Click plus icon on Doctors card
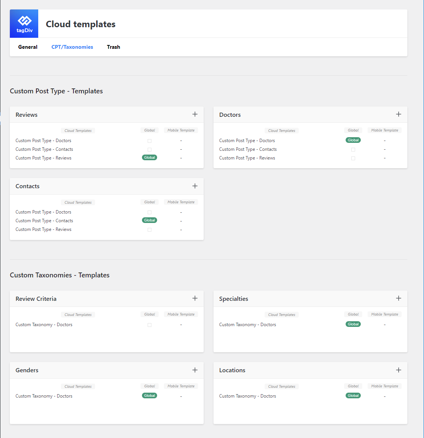This screenshot has width=424, height=438. (399, 114)
